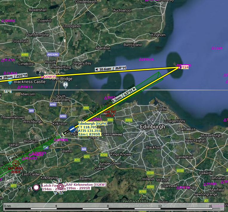228x212 pixels.
Task: Click the A702 road shield
Action: pos(143,191)
